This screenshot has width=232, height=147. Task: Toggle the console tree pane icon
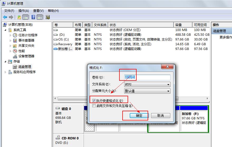[x=26, y=17]
